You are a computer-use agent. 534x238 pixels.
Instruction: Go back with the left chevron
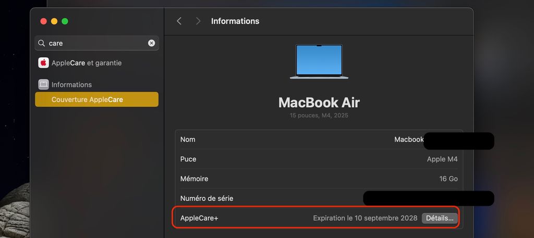click(x=179, y=21)
